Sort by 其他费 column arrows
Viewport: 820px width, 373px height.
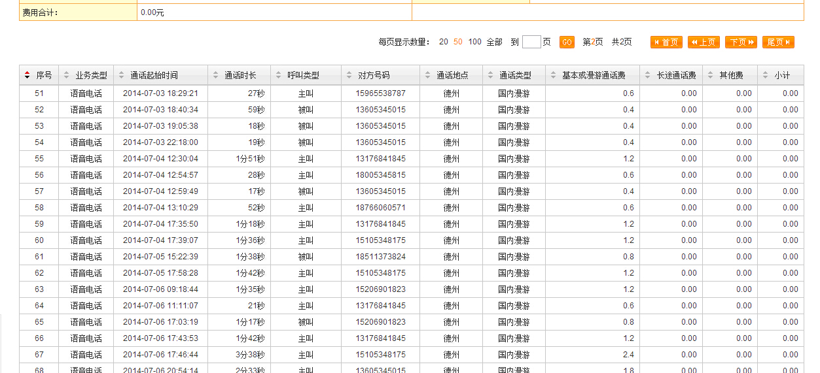point(710,75)
